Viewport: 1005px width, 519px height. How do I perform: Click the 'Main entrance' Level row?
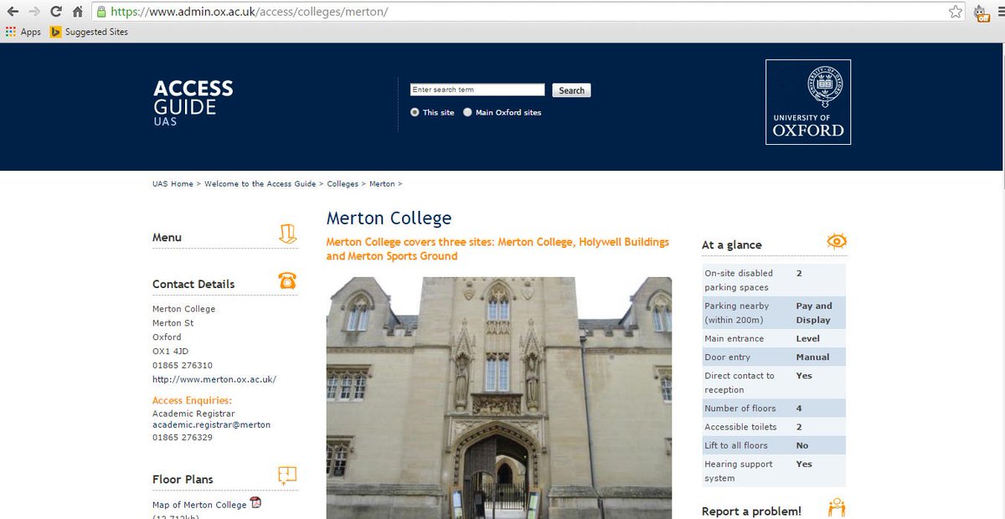coord(774,338)
